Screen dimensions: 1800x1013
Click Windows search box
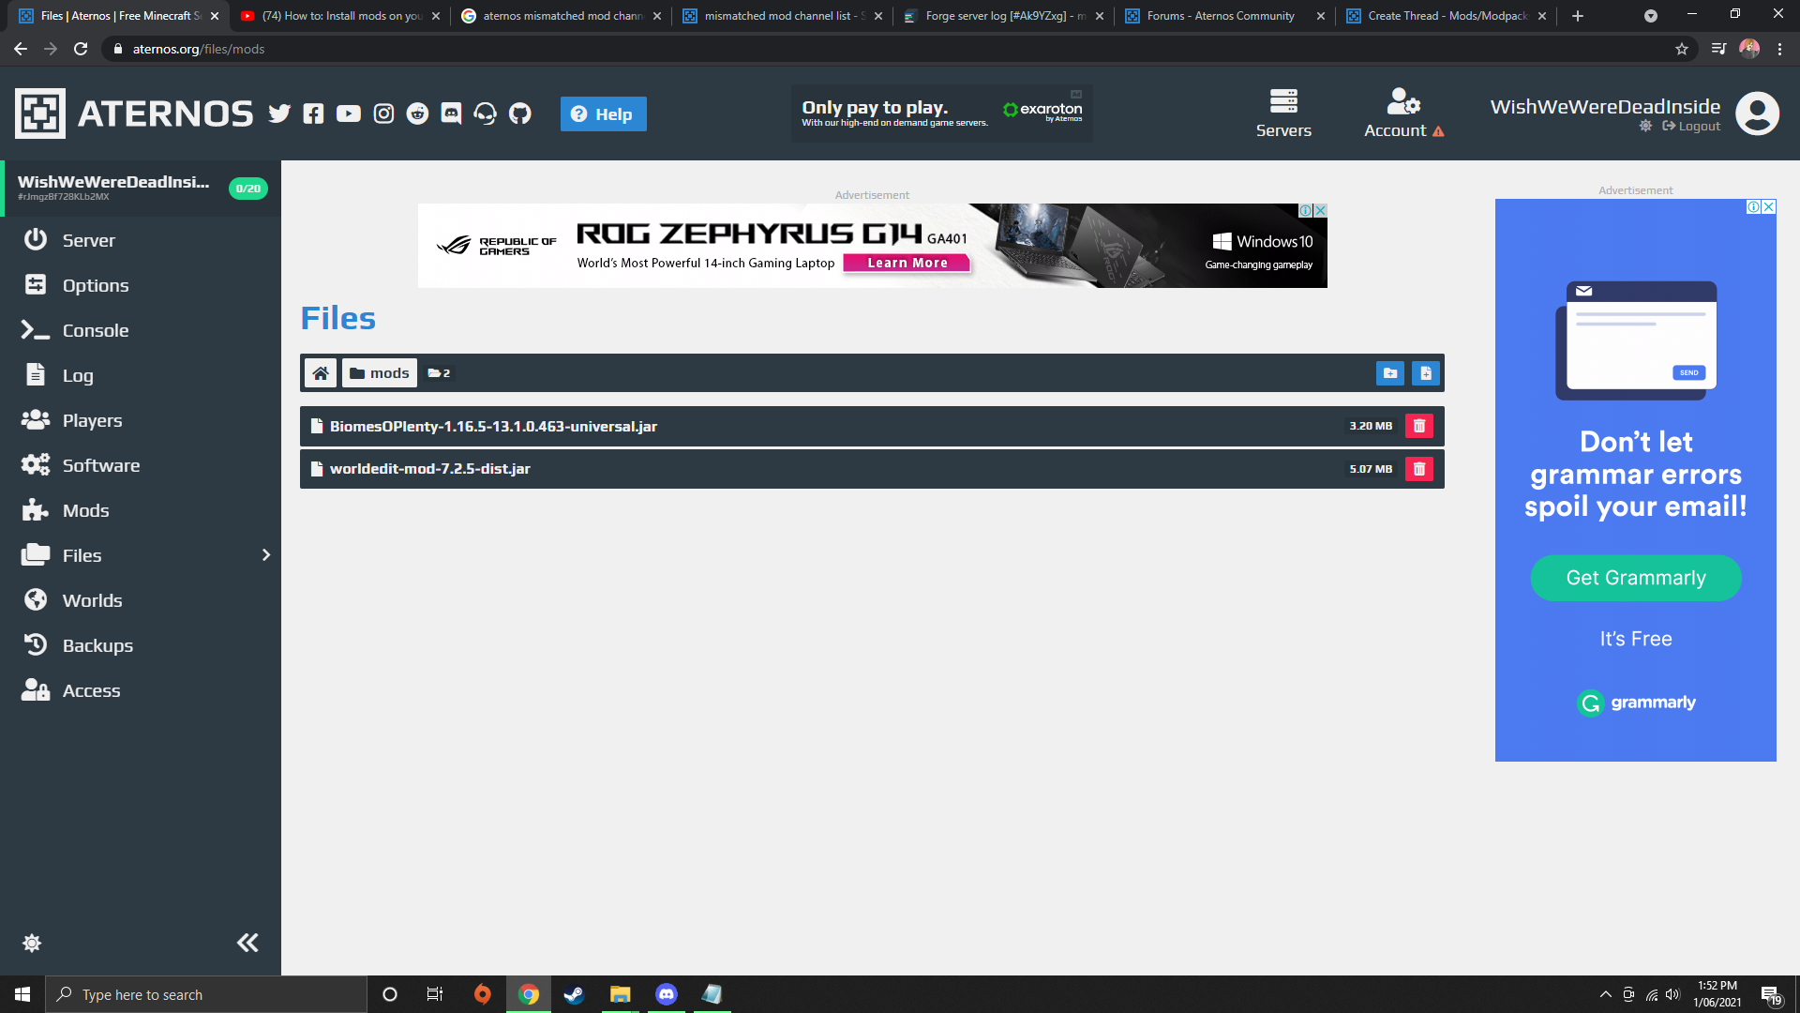pyautogui.click(x=206, y=994)
